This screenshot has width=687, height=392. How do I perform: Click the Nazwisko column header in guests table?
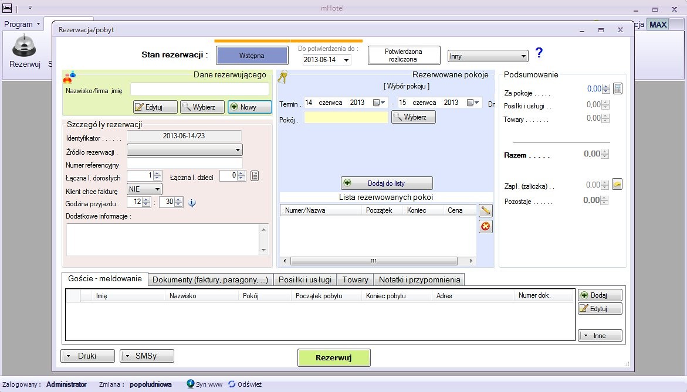pyautogui.click(x=202, y=296)
